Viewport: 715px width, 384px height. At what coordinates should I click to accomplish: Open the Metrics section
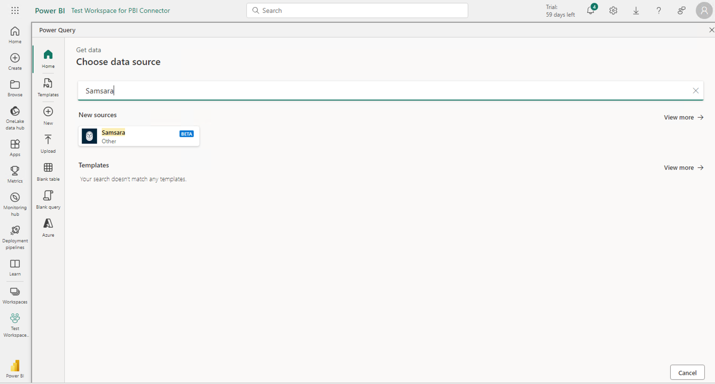click(x=15, y=173)
